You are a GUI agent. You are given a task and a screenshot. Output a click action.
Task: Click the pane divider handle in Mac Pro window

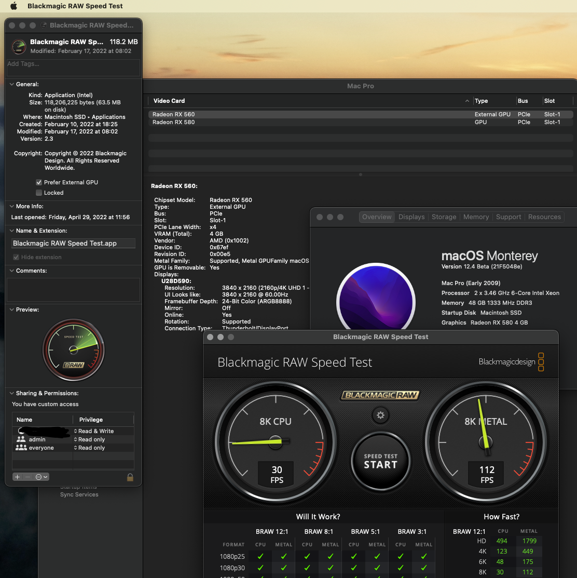[361, 174]
